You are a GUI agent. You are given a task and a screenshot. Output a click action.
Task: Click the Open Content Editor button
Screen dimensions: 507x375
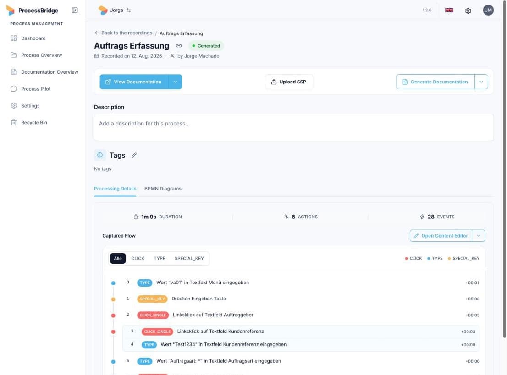tap(441, 236)
